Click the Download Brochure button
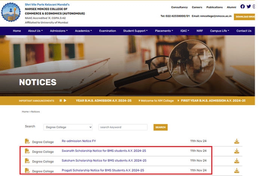 coord(244,17)
